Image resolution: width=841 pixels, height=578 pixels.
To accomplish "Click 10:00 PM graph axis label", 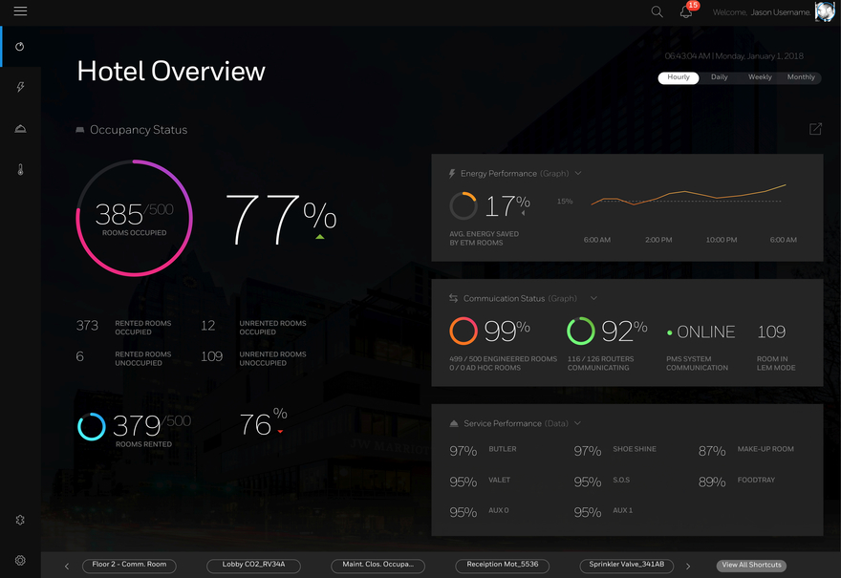I will coord(722,240).
